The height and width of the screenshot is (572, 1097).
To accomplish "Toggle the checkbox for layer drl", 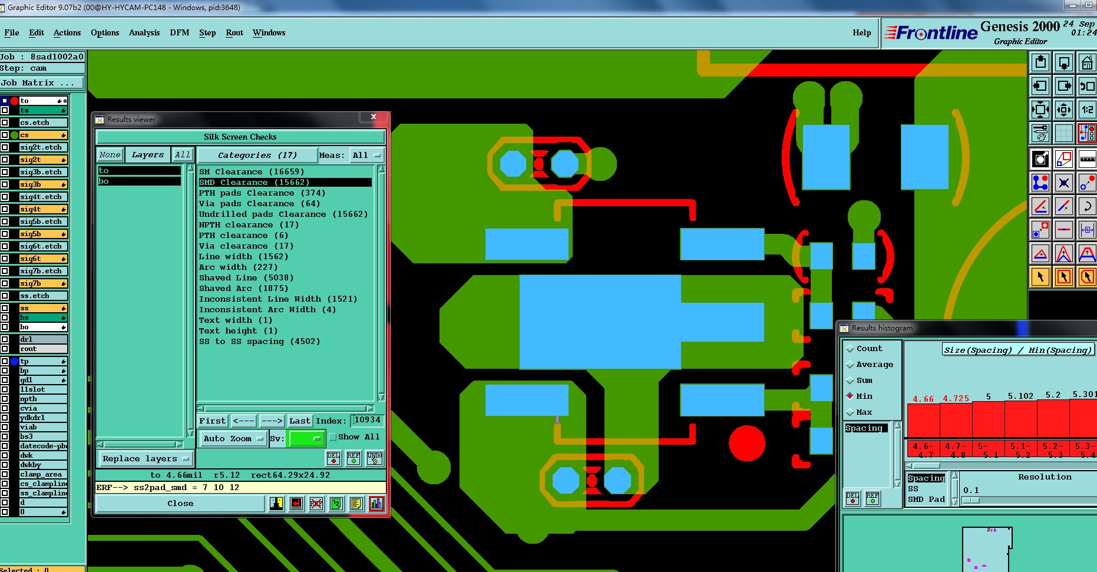I will click(5, 339).
